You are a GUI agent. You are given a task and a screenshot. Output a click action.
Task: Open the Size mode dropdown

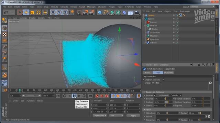116,115
